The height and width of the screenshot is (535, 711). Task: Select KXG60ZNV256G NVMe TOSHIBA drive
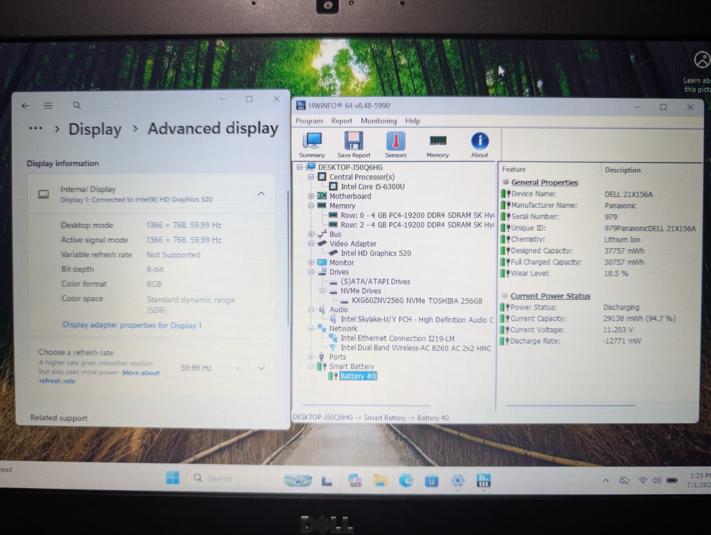417,301
